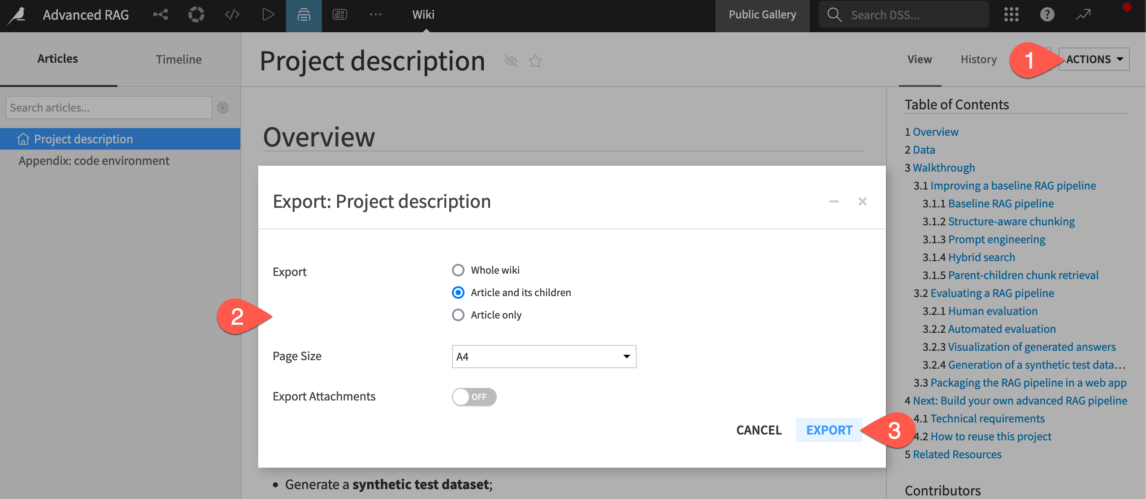Open the dashboards icon next to Wiki

click(340, 14)
